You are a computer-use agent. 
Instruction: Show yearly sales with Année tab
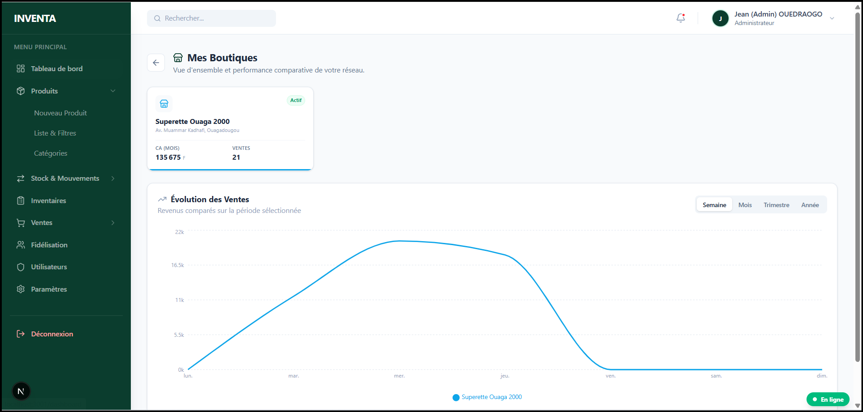(x=810, y=205)
